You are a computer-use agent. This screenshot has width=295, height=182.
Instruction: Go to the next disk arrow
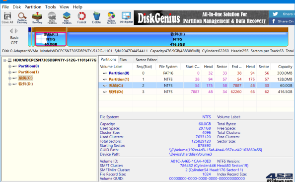(x=16, y=31)
